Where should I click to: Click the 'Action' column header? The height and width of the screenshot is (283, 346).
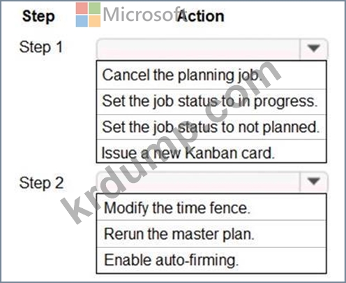(201, 16)
